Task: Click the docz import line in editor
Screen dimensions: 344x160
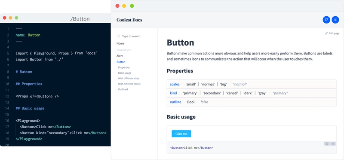Action: point(57,53)
